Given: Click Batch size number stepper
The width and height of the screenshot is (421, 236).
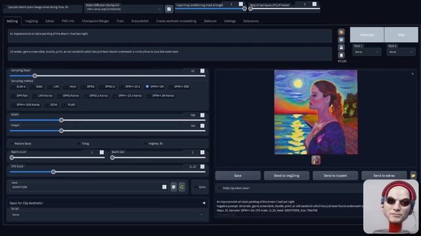Looking at the screenshot, I should point(203,152).
